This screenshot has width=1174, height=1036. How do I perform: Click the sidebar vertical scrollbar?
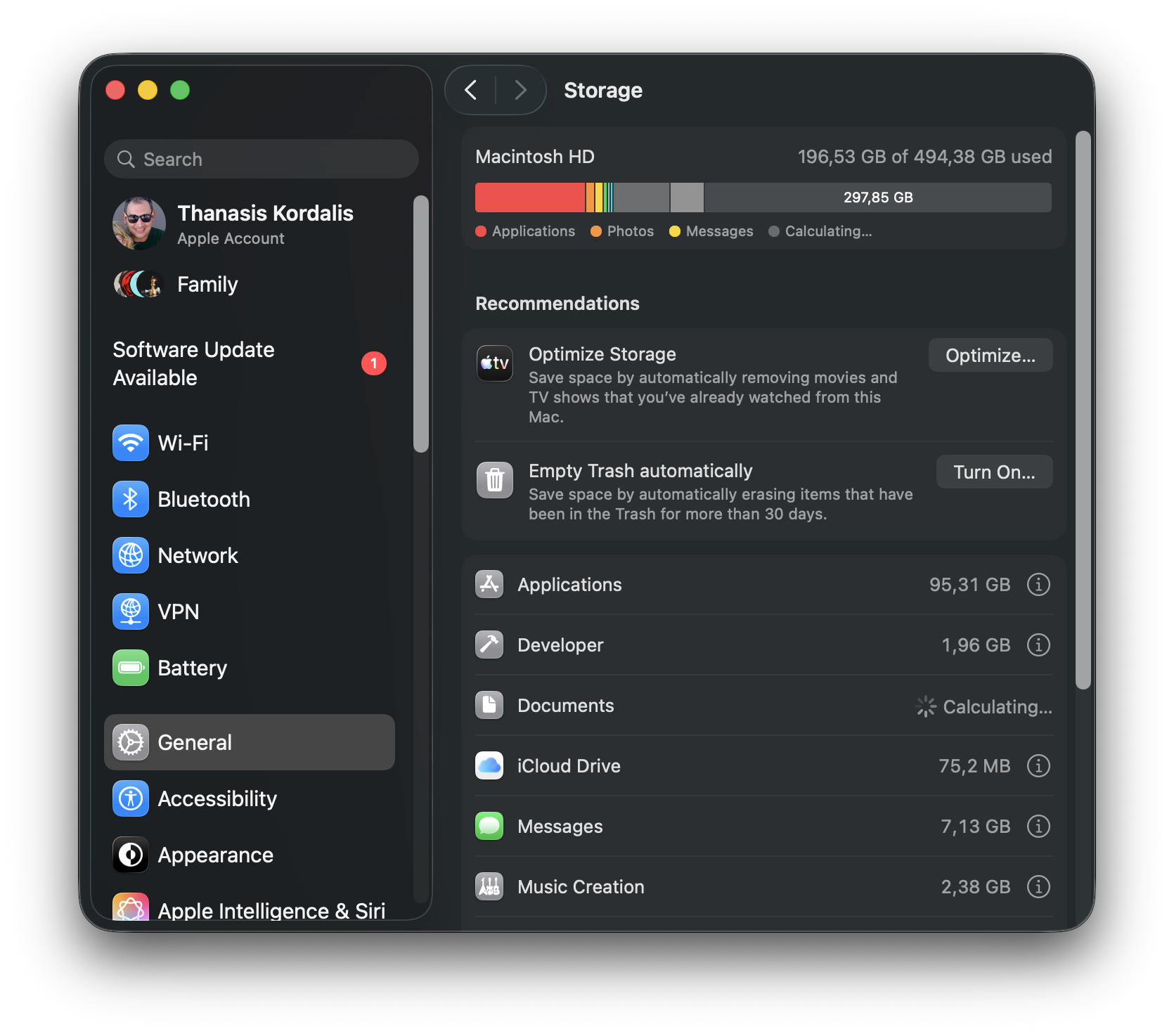click(421, 323)
